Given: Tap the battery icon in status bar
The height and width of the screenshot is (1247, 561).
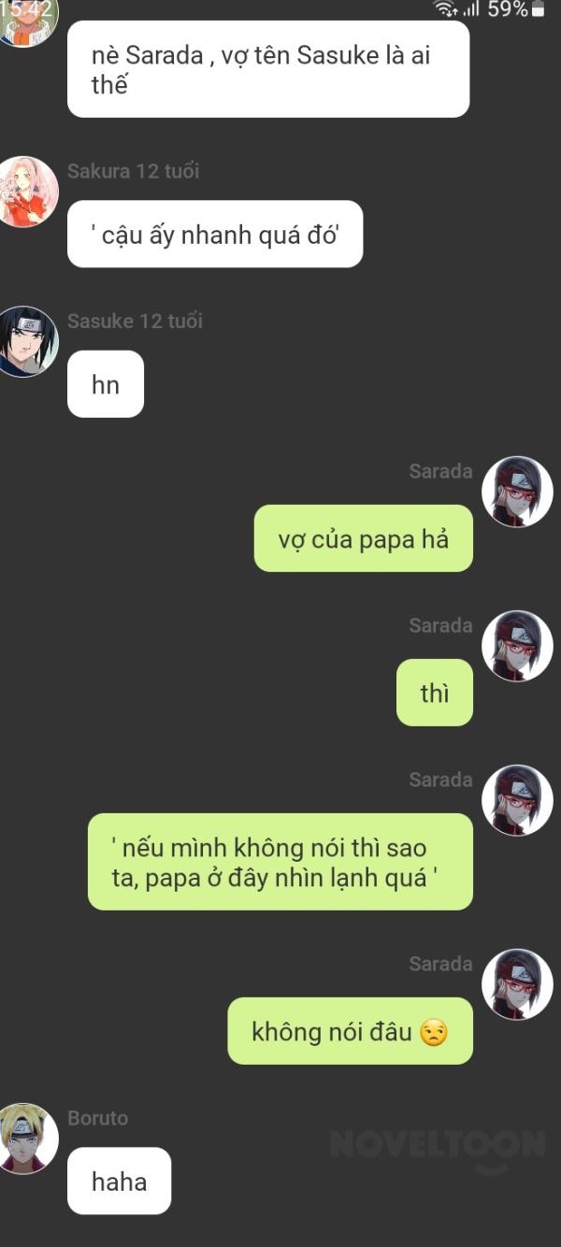Looking at the screenshot, I should point(538,9).
